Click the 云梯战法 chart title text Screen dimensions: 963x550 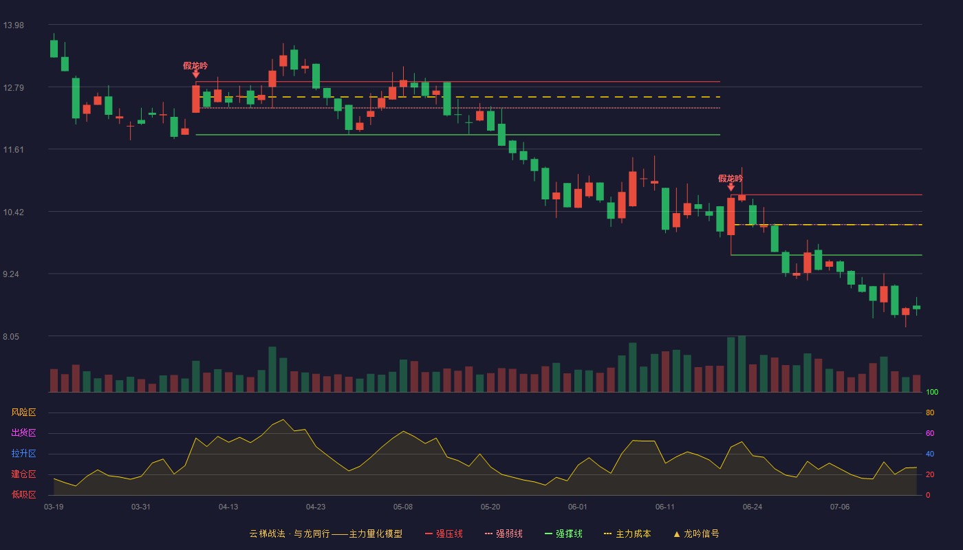coord(266,533)
